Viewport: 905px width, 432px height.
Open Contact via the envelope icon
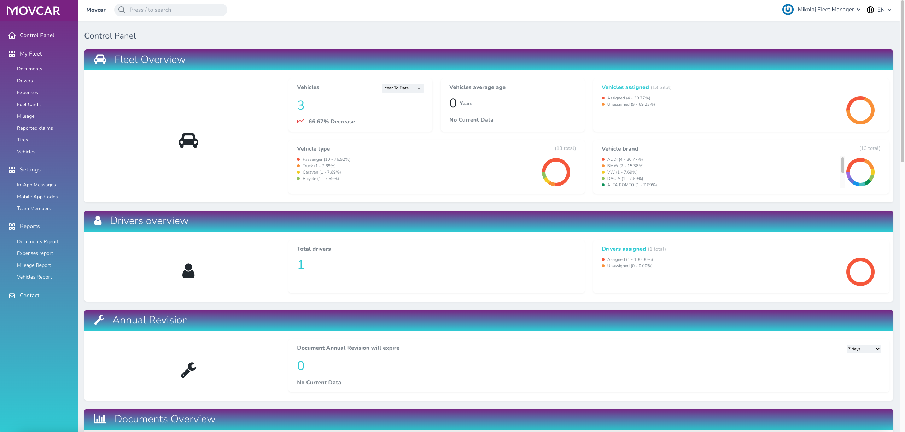tap(12, 296)
